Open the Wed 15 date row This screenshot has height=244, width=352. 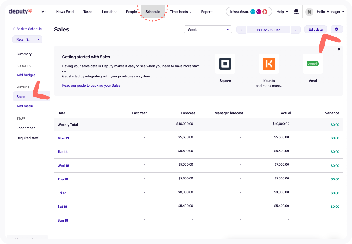[x=63, y=166]
